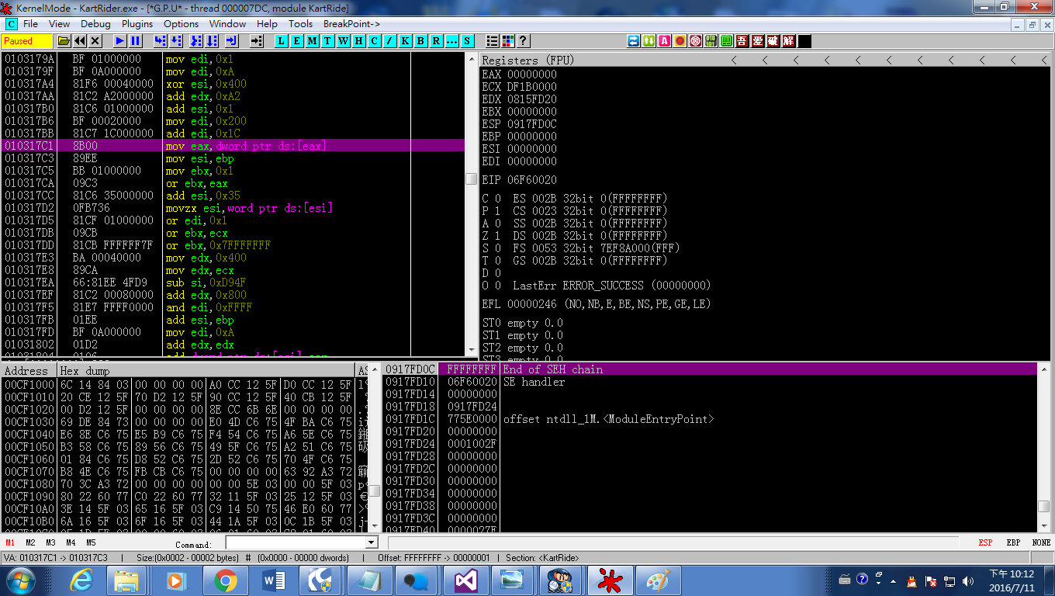Click the Run (play) toolbar button
This screenshot has width=1055, height=596.
click(119, 41)
